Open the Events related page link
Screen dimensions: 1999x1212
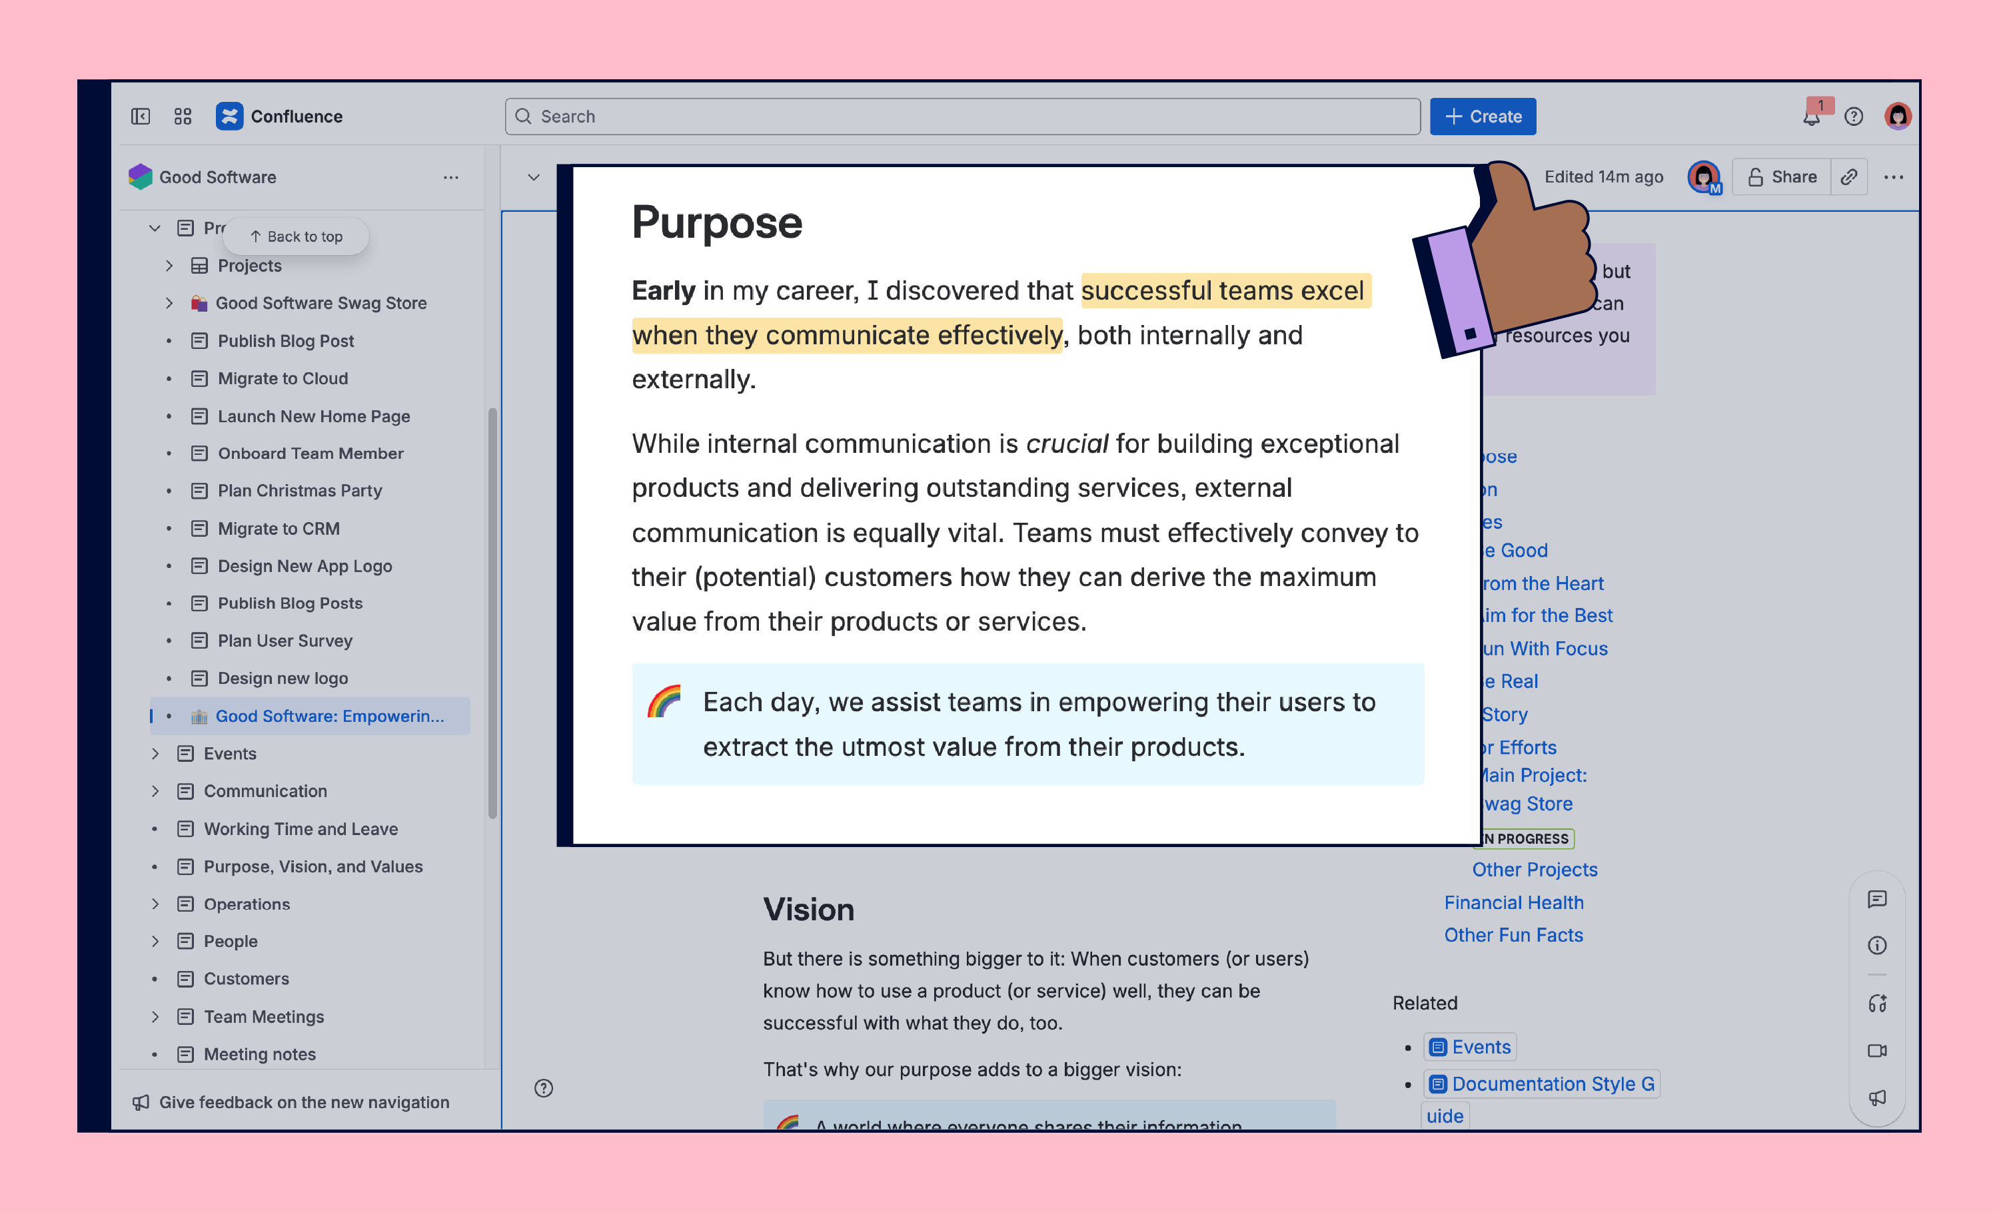(1481, 1048)
